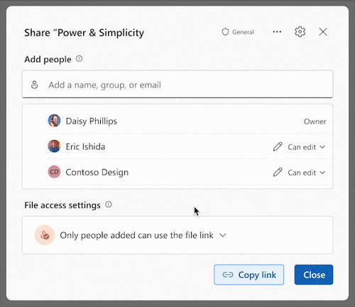Click the General sensitivity label
The image size is (355, 307).
coord(243,32)
